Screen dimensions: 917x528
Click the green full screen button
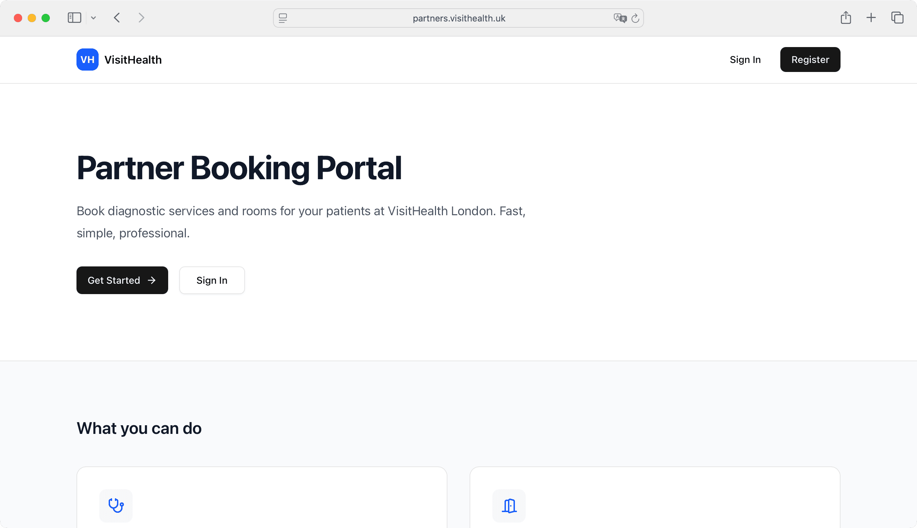click(x=46, y=18)
